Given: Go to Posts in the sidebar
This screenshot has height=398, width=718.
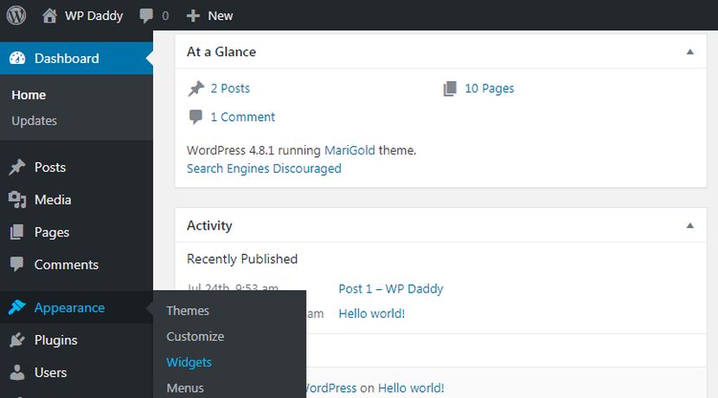Looking at the screenshot, I should click(x=50, y=167).
